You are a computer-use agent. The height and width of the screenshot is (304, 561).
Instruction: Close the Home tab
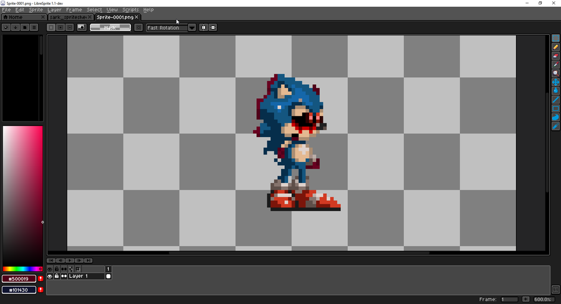43,17
